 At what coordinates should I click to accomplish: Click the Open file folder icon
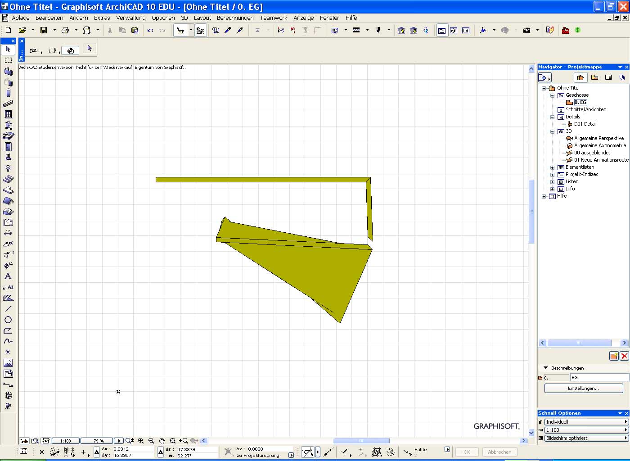pyautogui.click(x=22, y=30)
